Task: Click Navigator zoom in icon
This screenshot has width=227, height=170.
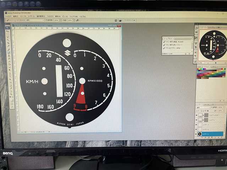Action: (x=225, y=63)
